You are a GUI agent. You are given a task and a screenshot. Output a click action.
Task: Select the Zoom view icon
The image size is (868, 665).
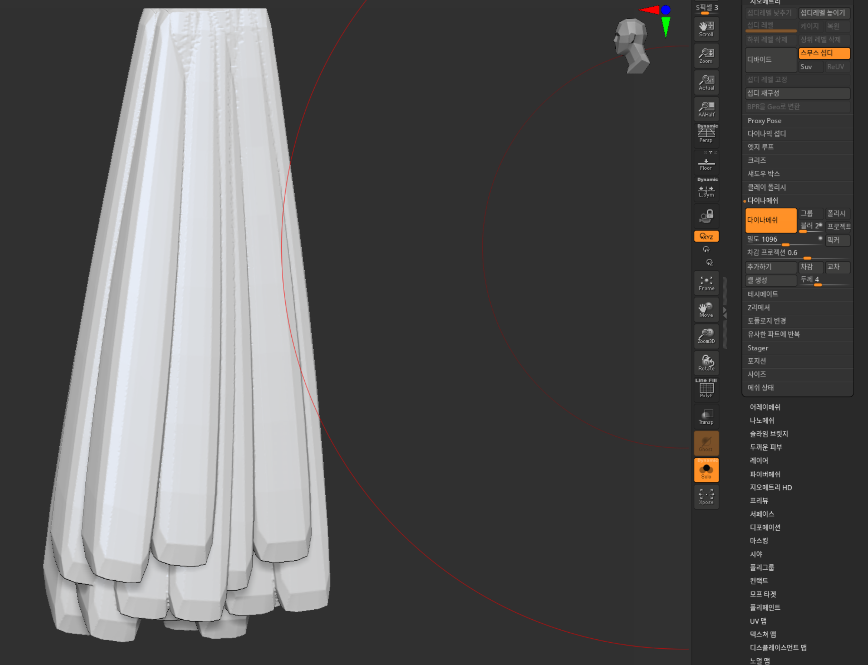click(706, 56)
